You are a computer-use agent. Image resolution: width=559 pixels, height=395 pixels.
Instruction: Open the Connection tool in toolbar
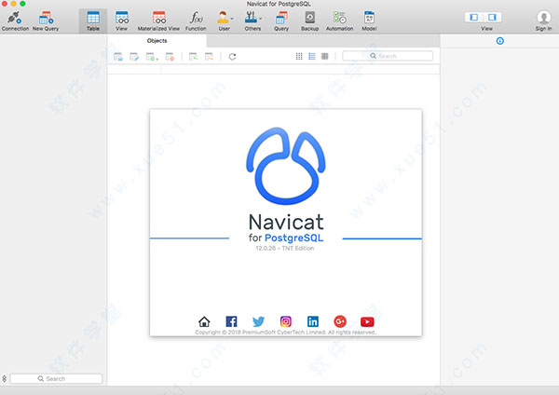(x=15, y=21)
